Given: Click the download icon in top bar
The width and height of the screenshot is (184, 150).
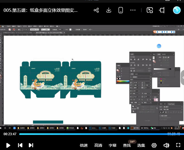Looking at the screenshot, I should click(109, 10).
